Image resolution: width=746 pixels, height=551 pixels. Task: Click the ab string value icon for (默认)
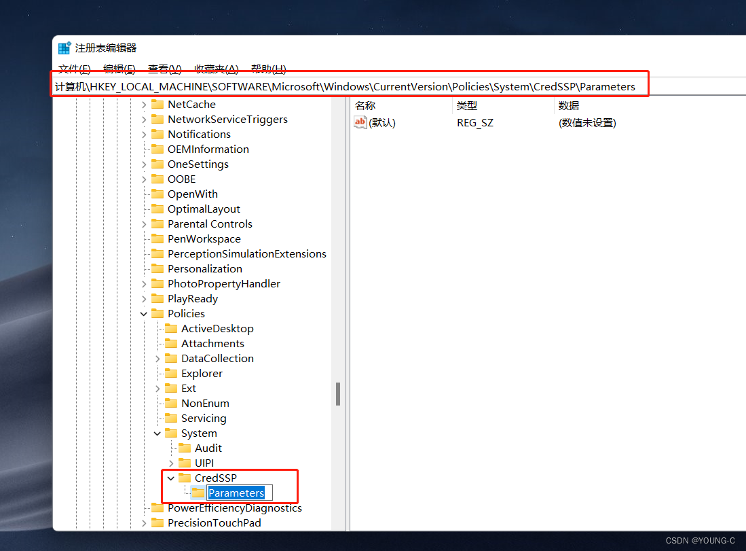click(360, 122)
